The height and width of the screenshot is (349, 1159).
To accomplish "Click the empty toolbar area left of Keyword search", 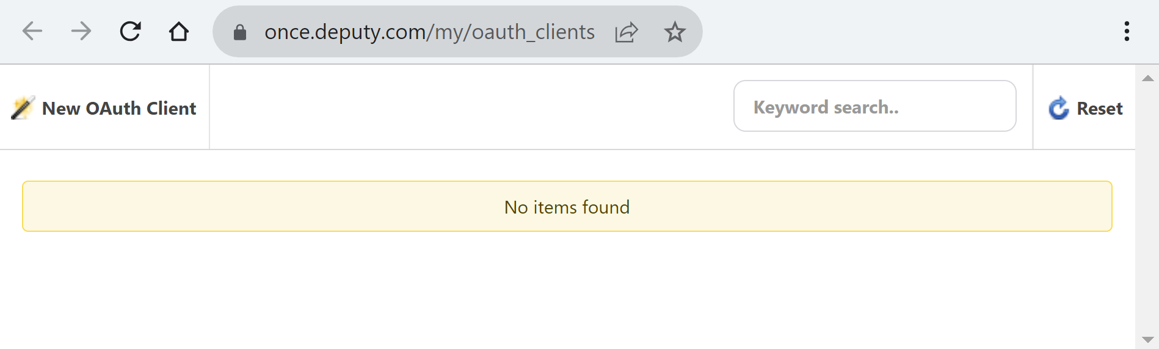I will (x=470, y=107).
